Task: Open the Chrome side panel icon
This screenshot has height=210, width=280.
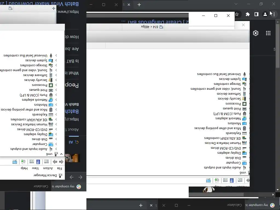Action: click(256, 14)
